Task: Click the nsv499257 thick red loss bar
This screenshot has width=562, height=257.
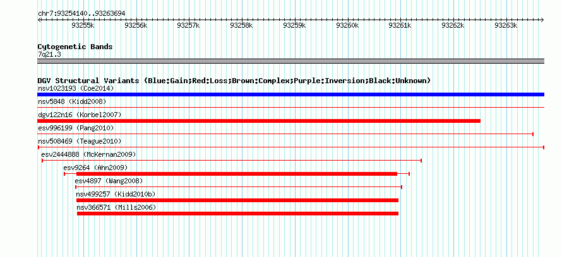Action: (237, 200)
